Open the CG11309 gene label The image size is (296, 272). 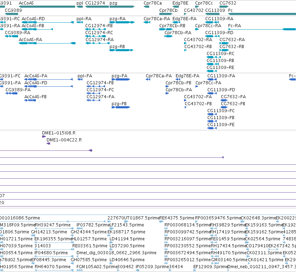point(215,10)
